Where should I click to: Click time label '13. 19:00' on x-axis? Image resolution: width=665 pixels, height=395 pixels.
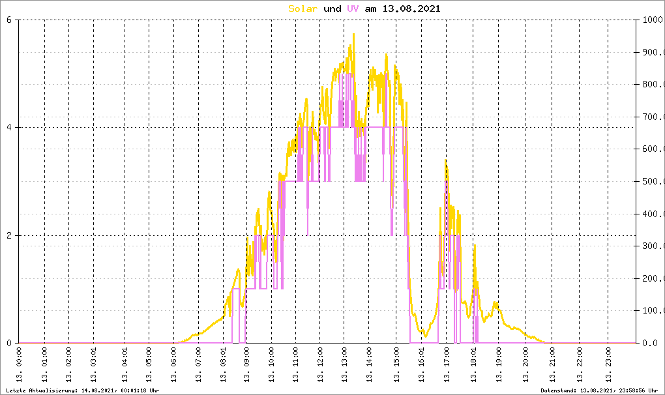pyautogui.click(x=499, y=364)
